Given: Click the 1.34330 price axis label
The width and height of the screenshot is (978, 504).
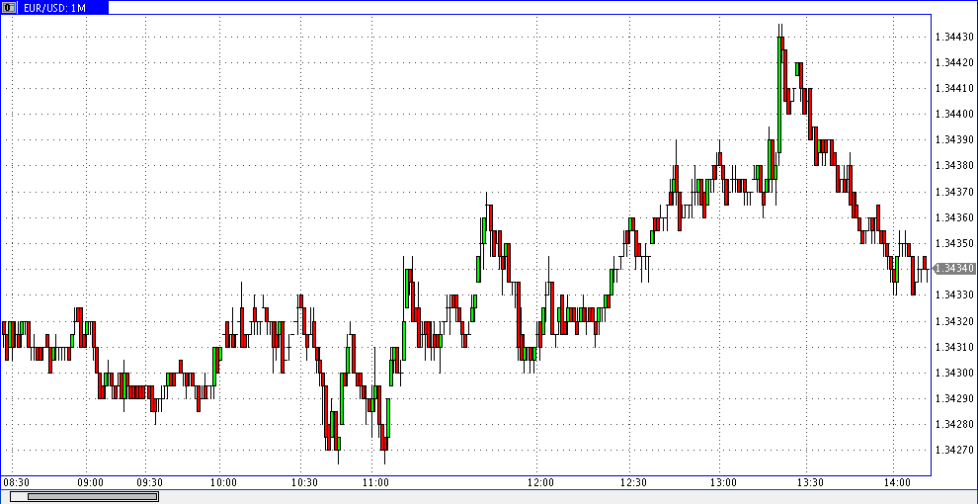Looking at the screenshot, I should [955, 295].
